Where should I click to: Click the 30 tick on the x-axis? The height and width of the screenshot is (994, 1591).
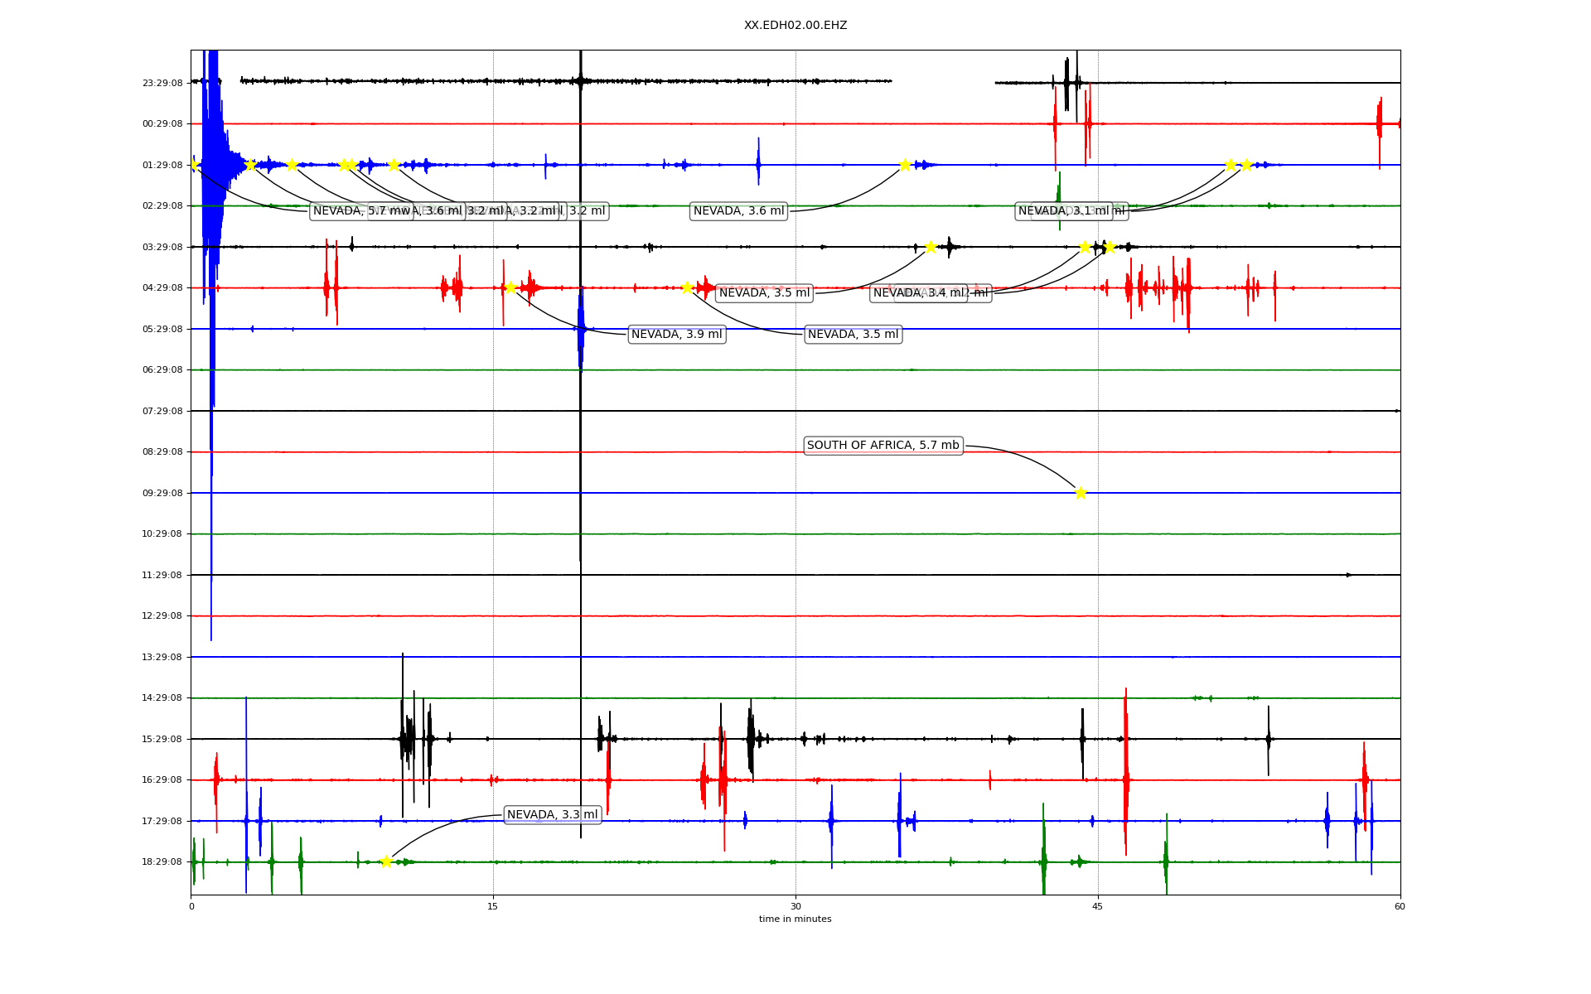click(795, 906)
